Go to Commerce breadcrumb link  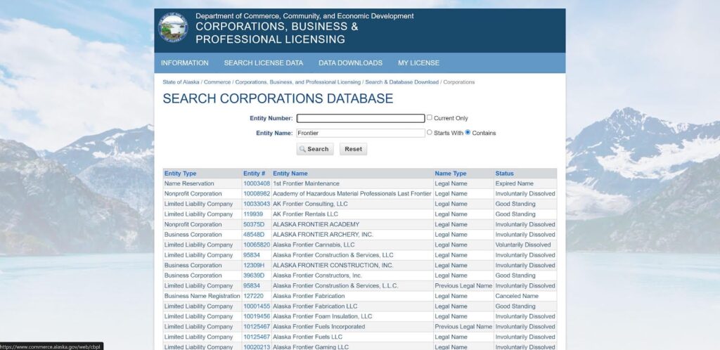click(217, 82)
